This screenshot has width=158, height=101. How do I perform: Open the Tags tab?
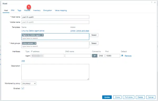pyautogui.click(x=19, y=10)
